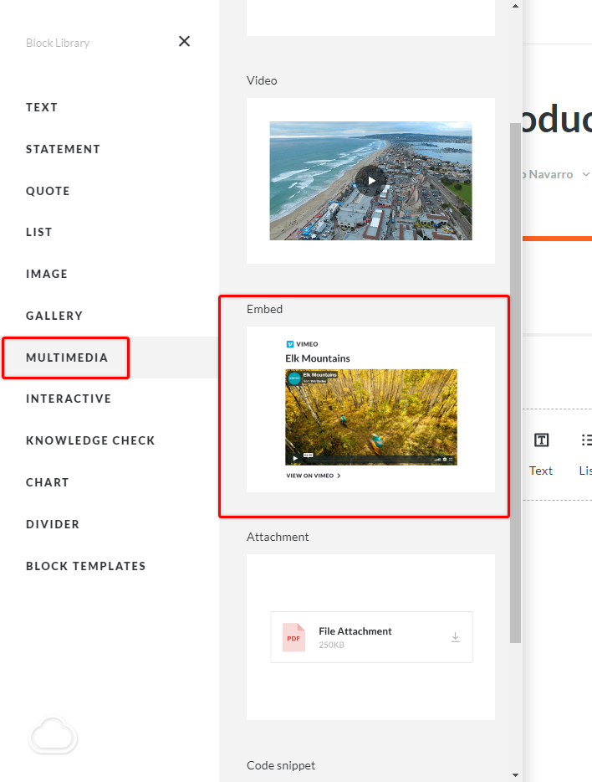Viewport: 592px width, 782px height.
Task: Click the Code snippet section label
Action: pyautogui.click(x=281, y=765)
